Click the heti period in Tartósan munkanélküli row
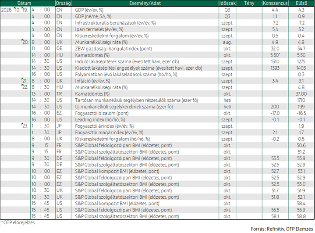Viewport: 315px width, 233px height. point(227,100)
